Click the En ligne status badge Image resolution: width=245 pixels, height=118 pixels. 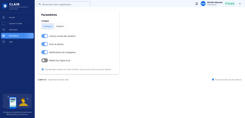click(230, 4)
